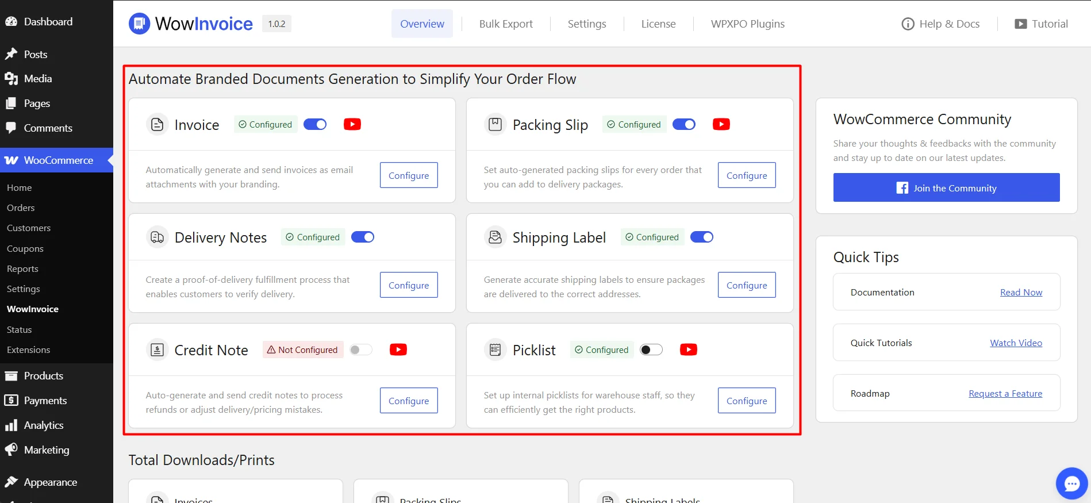Open the Watch Video link
The image size is (1091, 503).
click(1016, 343)
